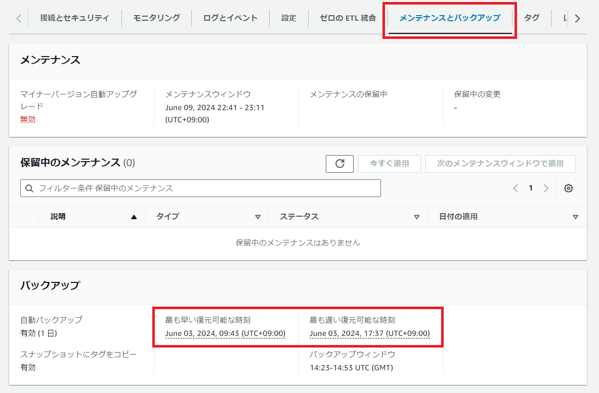599x393 pixels.
Task: Click the 自動バックアップ label
Action: coord(51,320)
